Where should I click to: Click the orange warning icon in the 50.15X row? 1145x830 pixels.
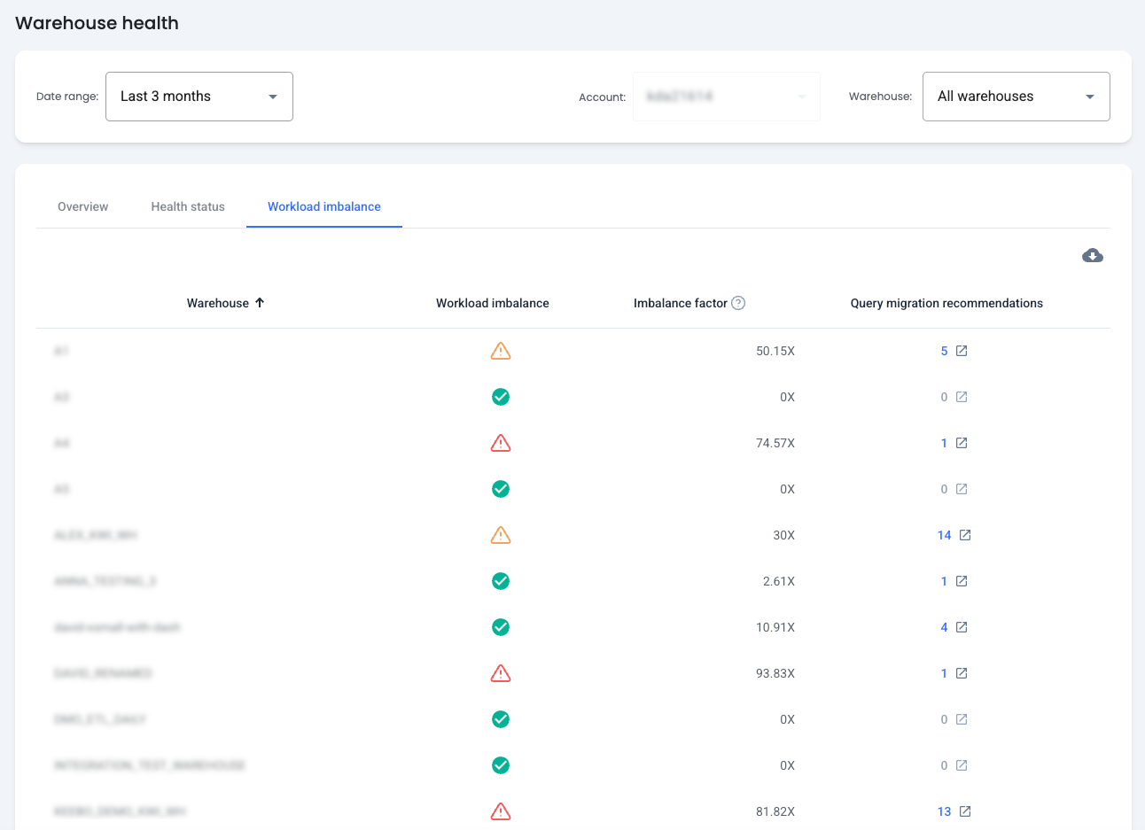click(501, 351)
